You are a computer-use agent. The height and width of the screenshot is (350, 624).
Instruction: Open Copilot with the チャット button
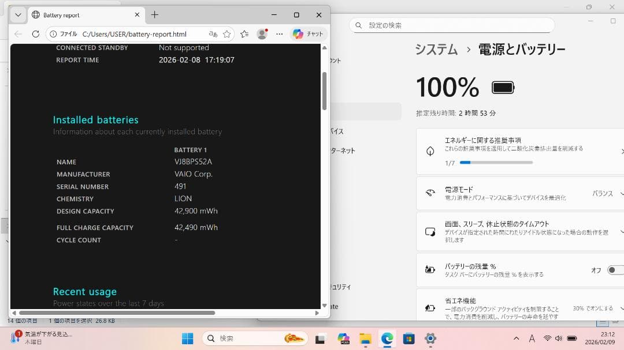pyautogui.click(x=308, y=34)
